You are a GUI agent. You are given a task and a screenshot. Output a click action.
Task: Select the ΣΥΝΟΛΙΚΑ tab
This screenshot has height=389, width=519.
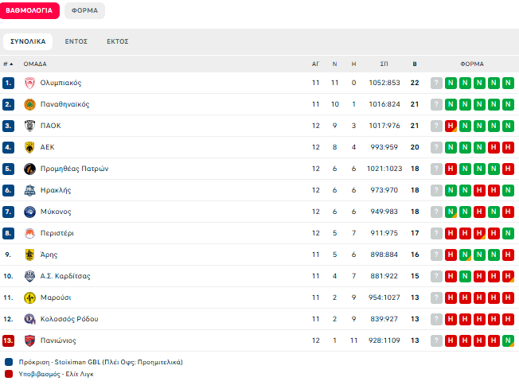(x=28, y=41)
